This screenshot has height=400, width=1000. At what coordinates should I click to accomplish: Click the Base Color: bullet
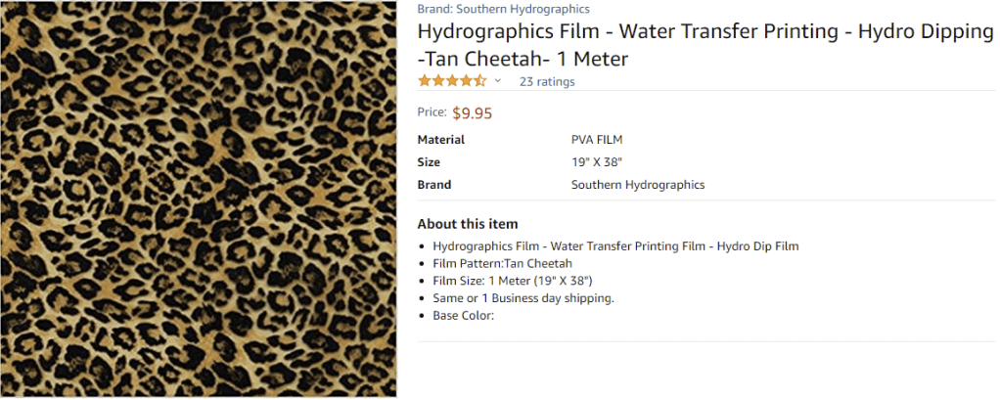[463, 316]
